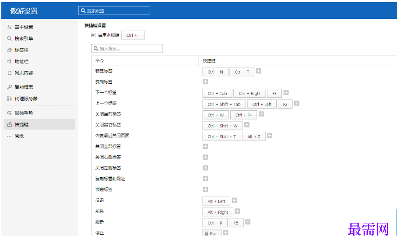Click the F2 shortcut button
The width and height of the screenshot is (397, 243).
tap(285, 104)
